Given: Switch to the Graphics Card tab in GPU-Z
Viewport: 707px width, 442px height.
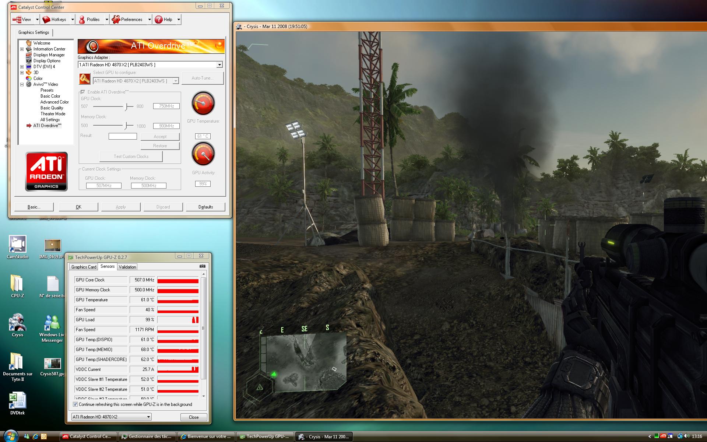Looking at the screenshot, I should tap(84, 267).
